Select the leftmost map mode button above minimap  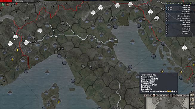[x=146, y=96]
